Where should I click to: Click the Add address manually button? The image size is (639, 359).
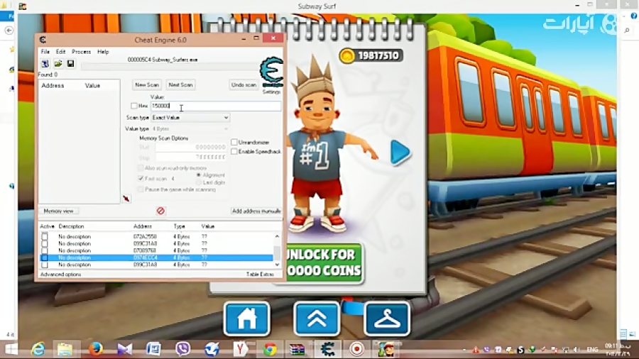point(256,211)
